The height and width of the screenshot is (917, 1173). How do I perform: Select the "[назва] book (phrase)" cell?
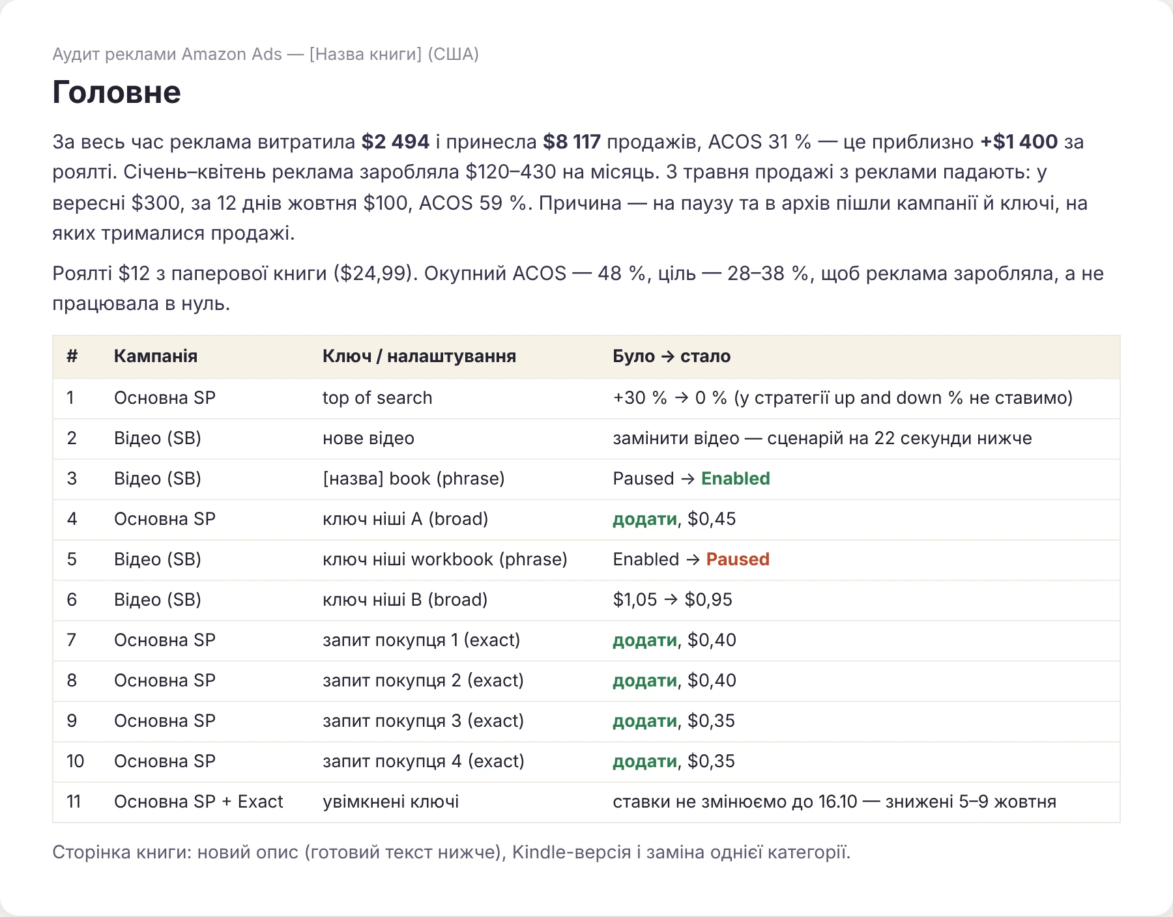(x=414, y=479)
